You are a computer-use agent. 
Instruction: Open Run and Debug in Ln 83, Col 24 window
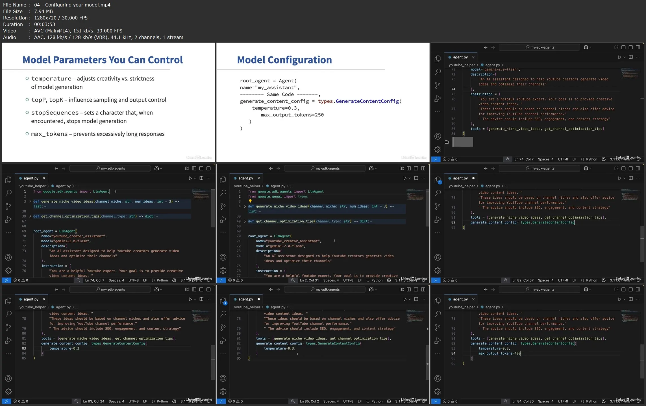pos(8,341)
